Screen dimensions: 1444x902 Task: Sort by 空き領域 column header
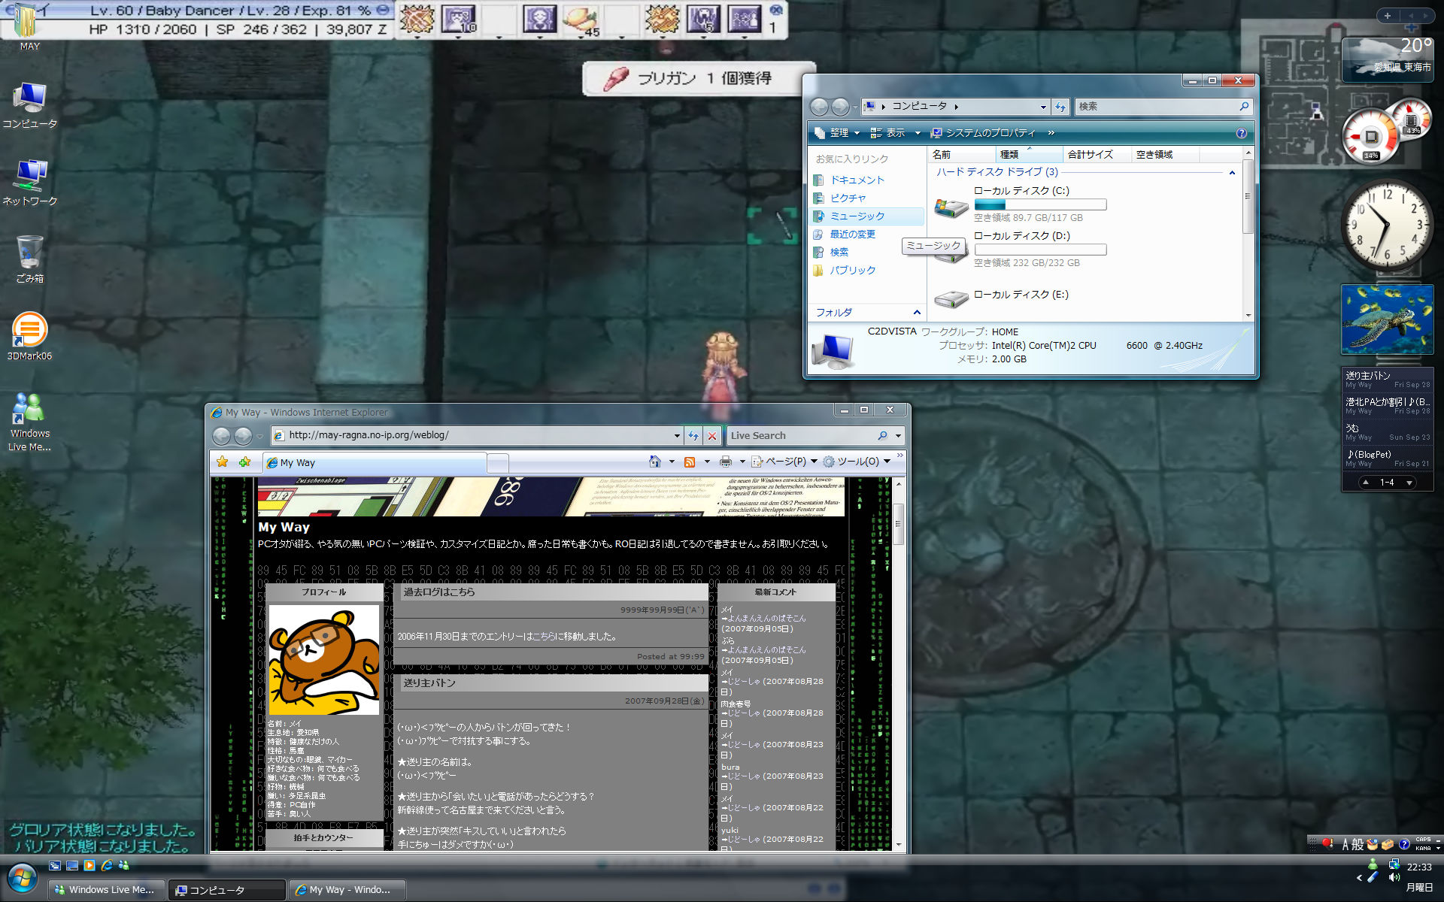point(1165,154)
